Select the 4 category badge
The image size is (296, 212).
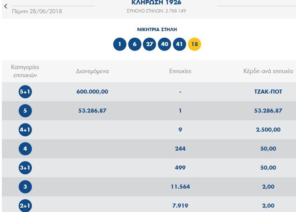pyautogui.click(x=25, y=149)
